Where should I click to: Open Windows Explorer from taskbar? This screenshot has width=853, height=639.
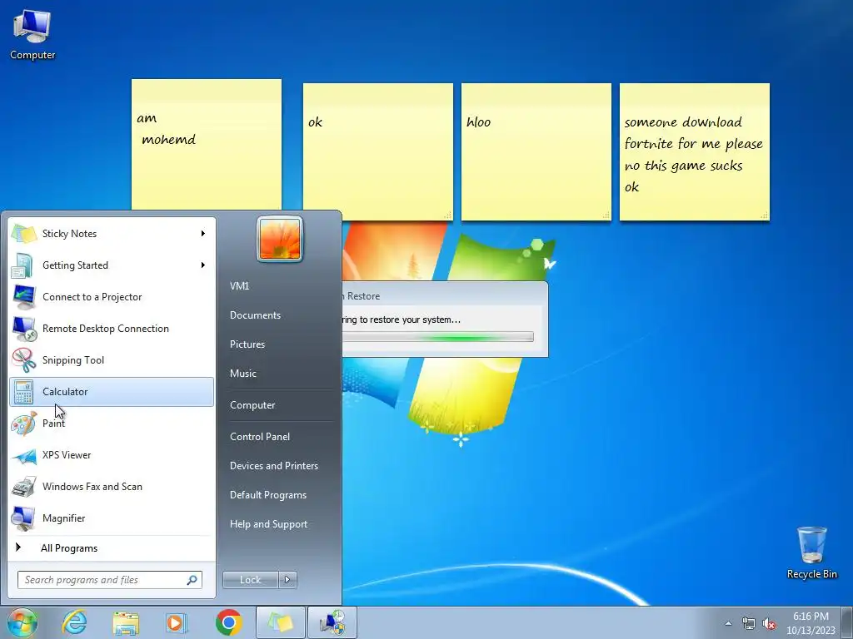126,622
